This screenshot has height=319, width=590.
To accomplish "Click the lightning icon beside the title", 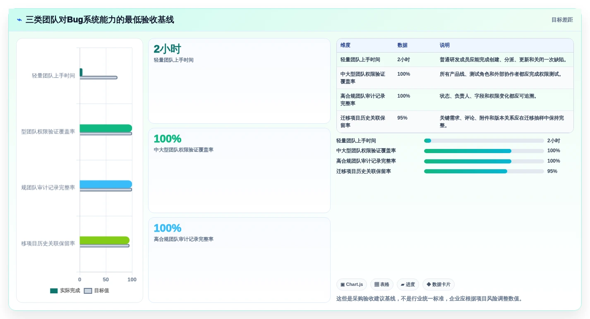I will point(19,20).
